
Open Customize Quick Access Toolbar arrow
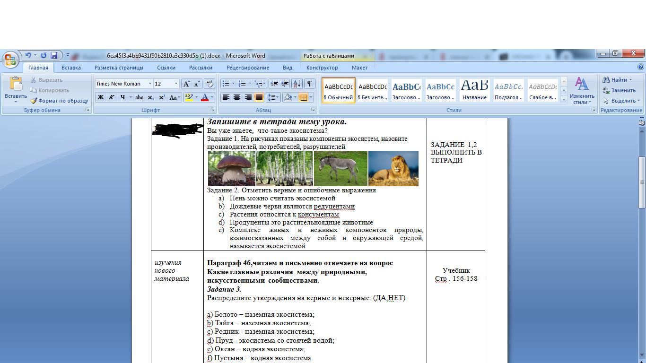pyautogui.click(x=68, y=55)
